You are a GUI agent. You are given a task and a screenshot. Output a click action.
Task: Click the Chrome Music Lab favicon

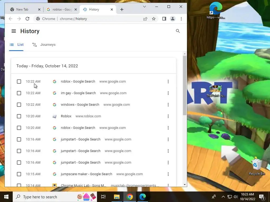point(54,185)
